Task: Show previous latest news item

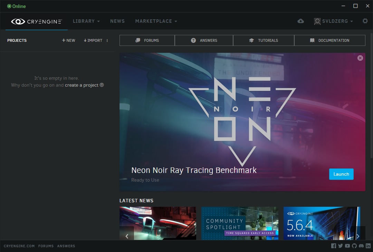Action: (127, 236)
